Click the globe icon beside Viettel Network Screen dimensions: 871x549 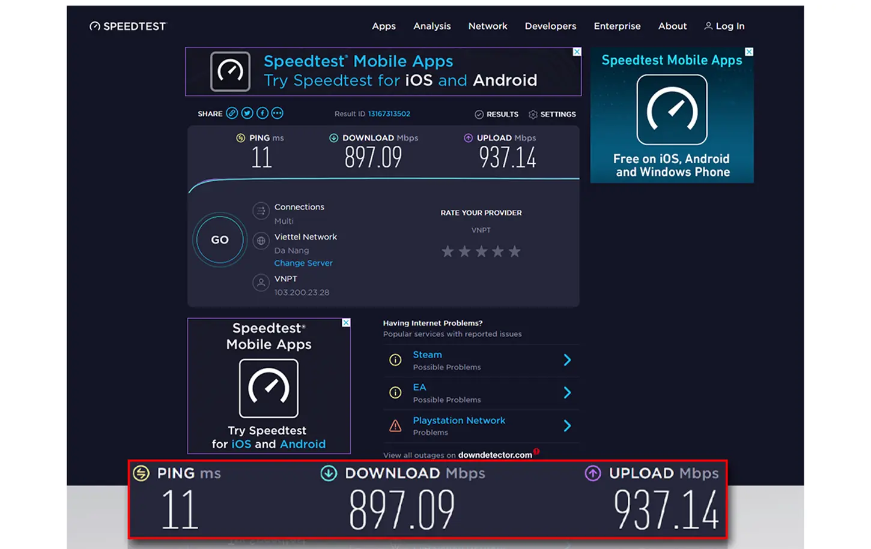pos(261,241)
